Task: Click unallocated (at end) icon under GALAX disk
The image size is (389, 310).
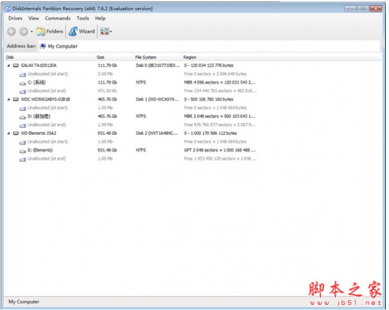Action: pyautogui.click(x=23, y=91)
